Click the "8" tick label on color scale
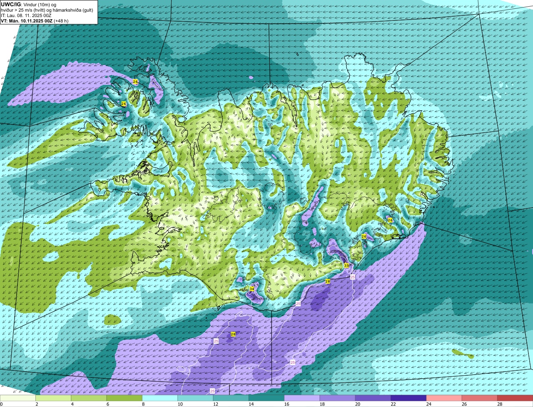 pyautogui.click(x=144, y=404)
